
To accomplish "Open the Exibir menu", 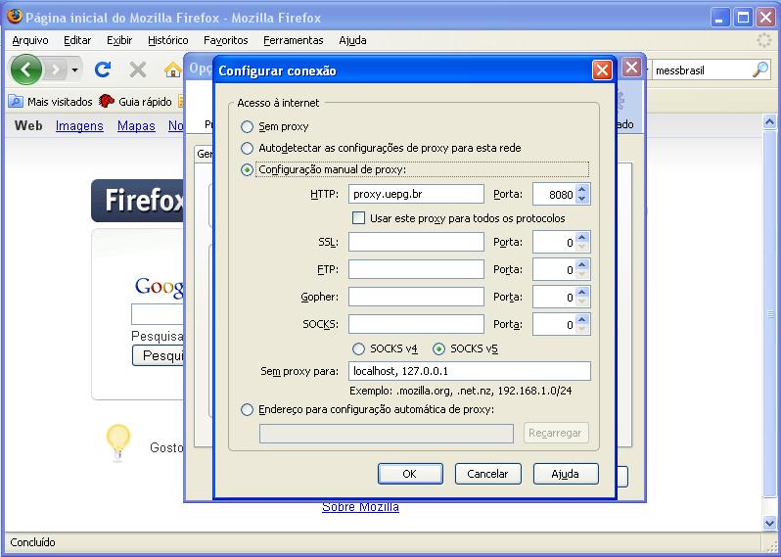I will (119, 40).
